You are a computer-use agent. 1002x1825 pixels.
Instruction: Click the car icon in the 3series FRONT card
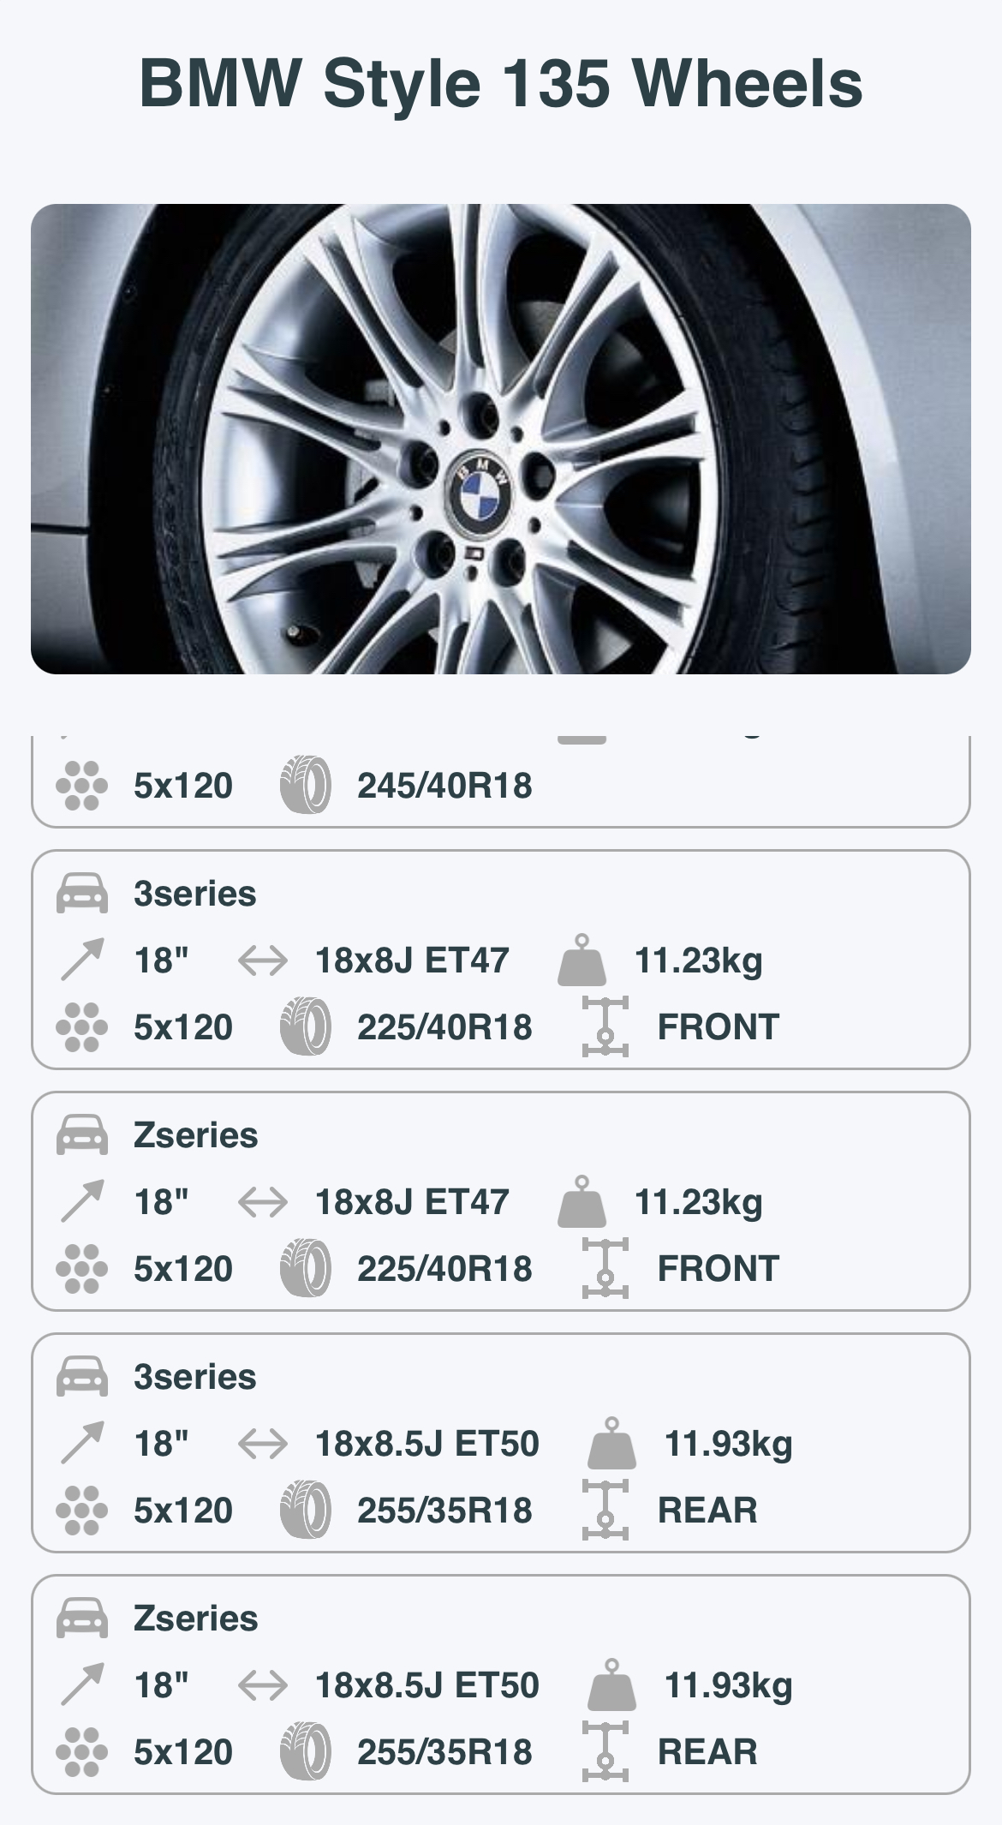(x=82, y=894)
